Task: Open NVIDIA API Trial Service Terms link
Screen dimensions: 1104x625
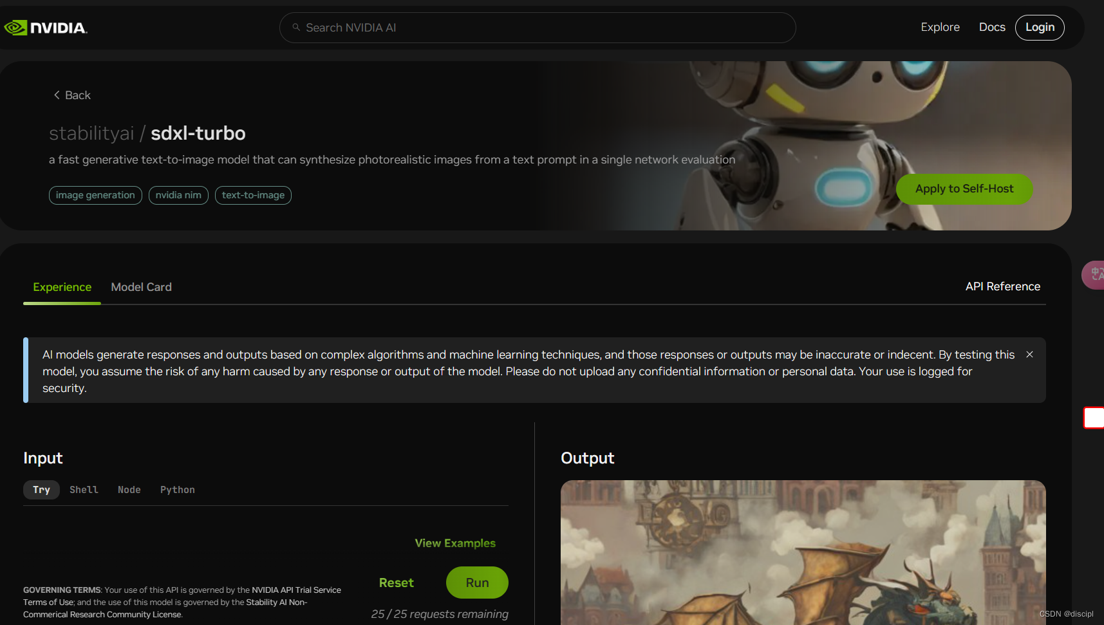Action: click(x=182, y=596)
